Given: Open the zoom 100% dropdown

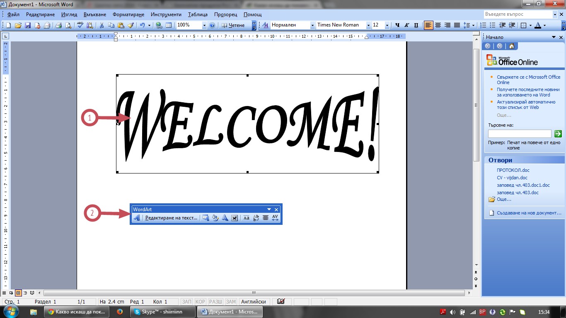Looking at the screenshot, I should tap(204, 25).
